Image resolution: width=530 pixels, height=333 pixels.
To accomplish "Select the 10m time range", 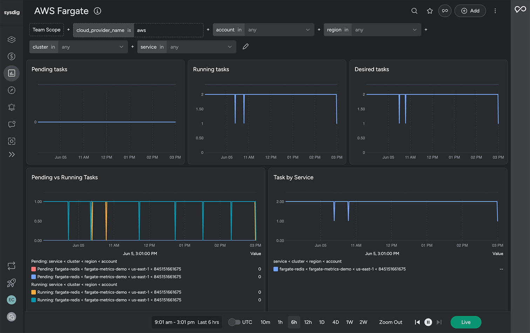I will click(x=265, y=322).
